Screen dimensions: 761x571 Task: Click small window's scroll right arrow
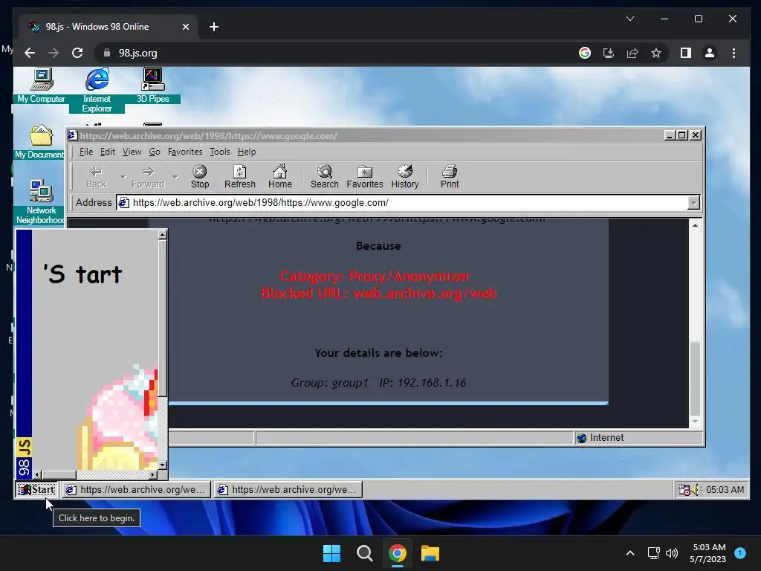(153, 474)
